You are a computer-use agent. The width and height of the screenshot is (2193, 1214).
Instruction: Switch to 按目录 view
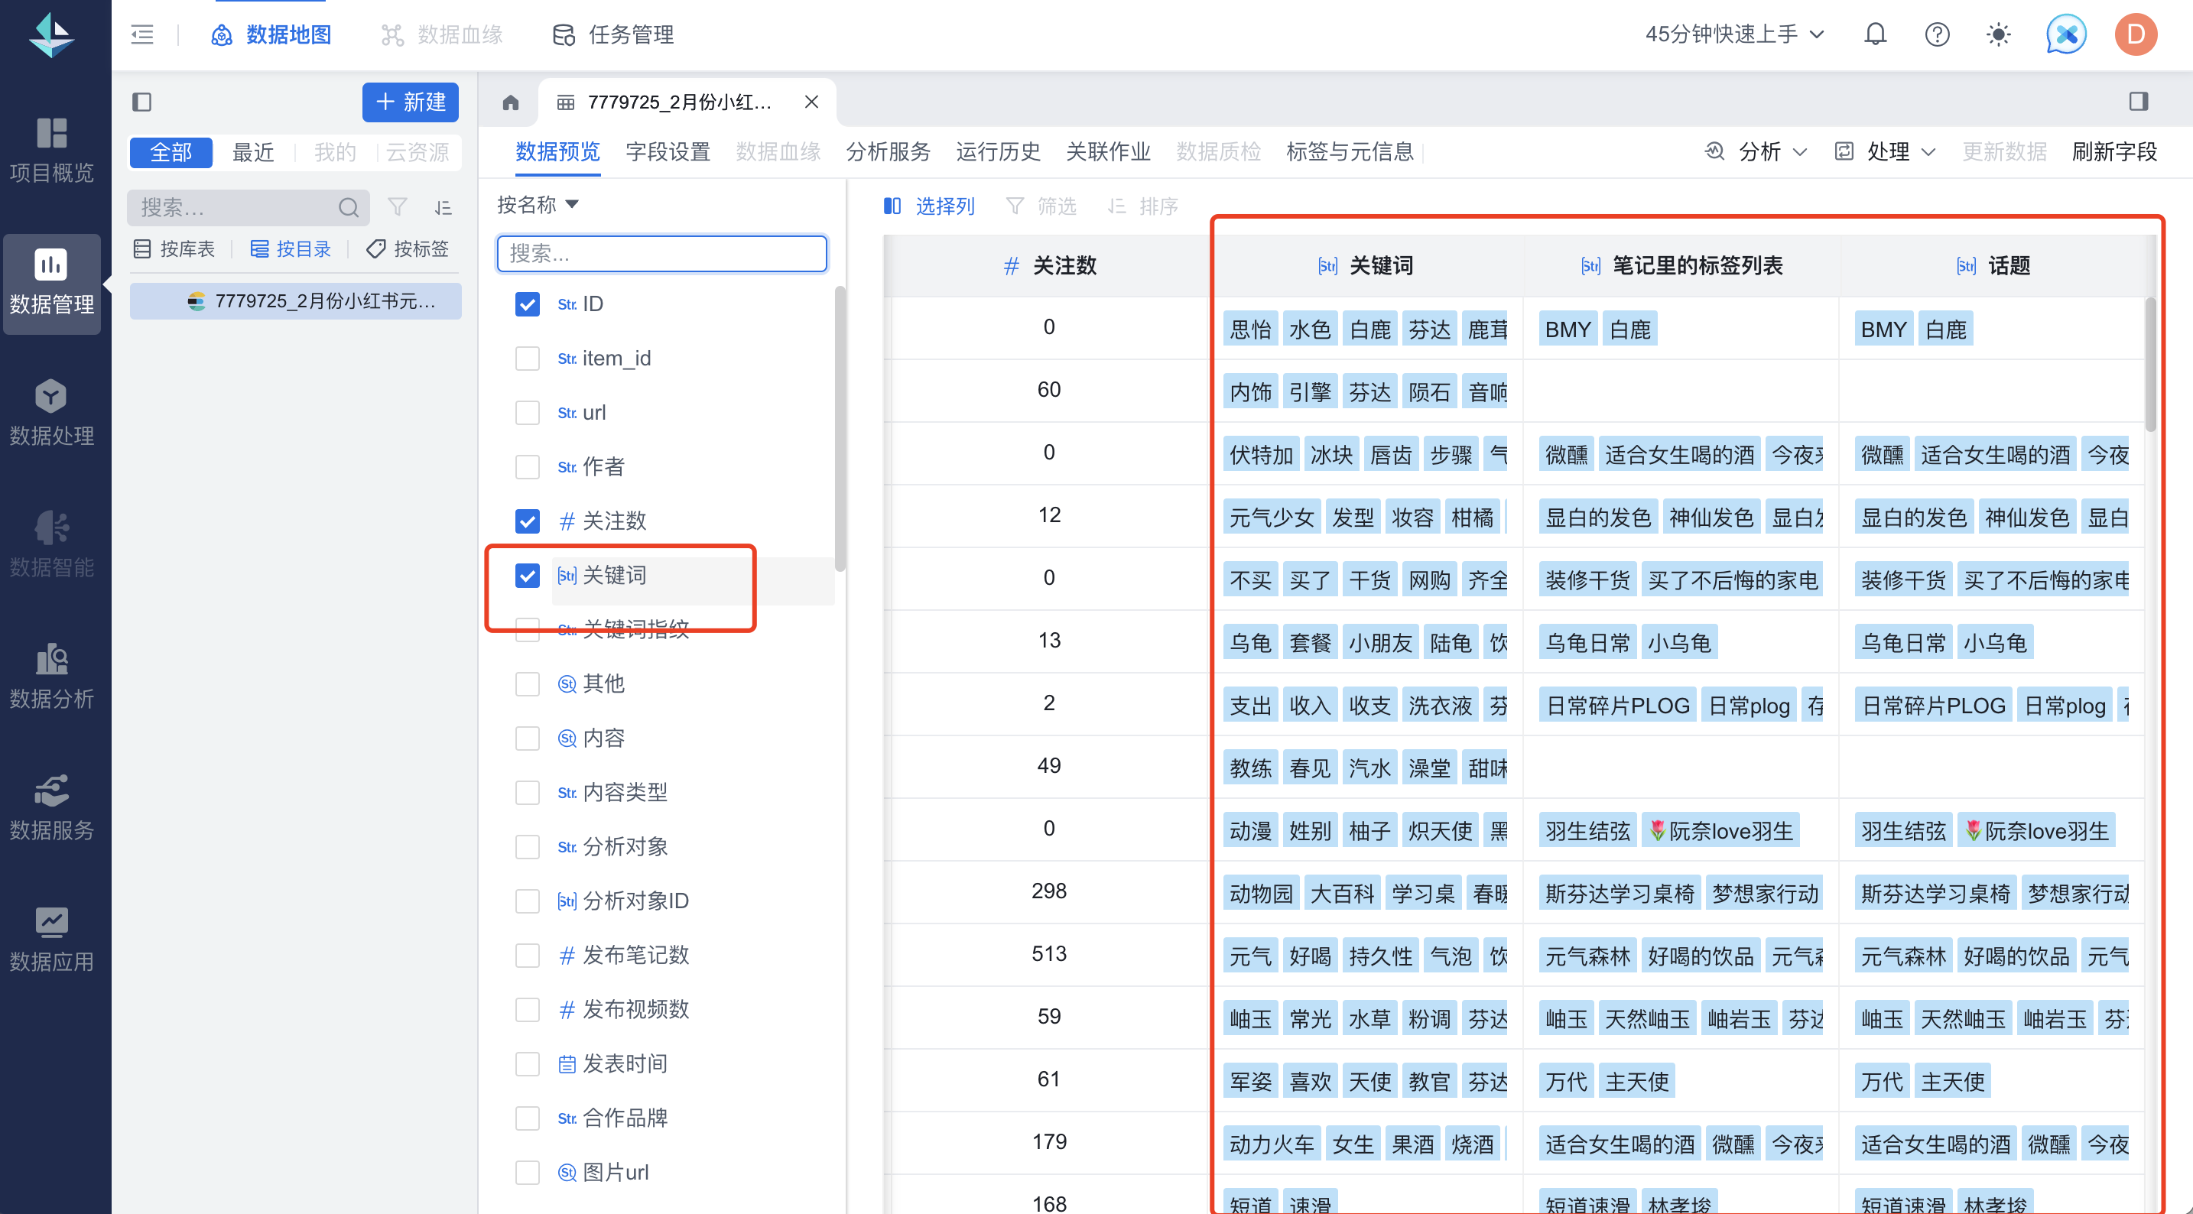[x=291, y=248]
